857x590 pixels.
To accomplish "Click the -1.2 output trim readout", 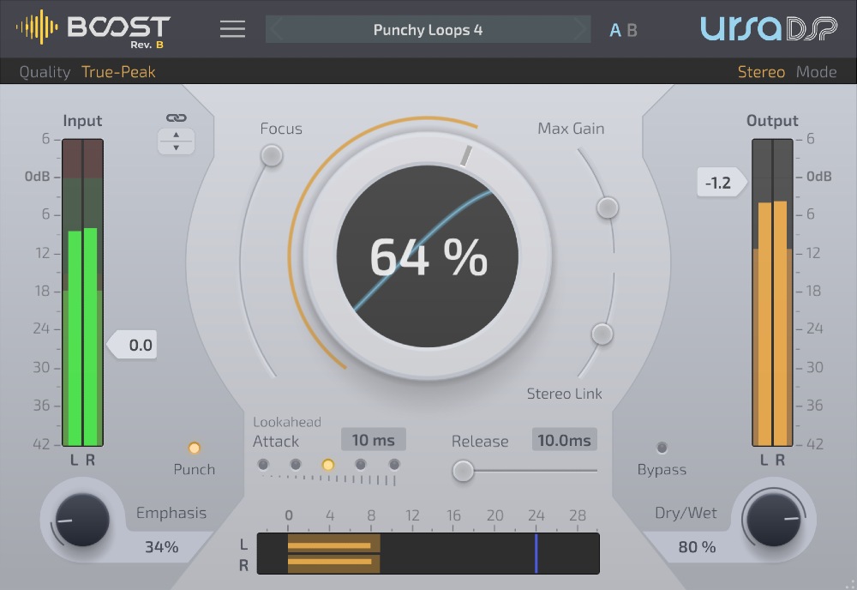I will pos(719,183).
